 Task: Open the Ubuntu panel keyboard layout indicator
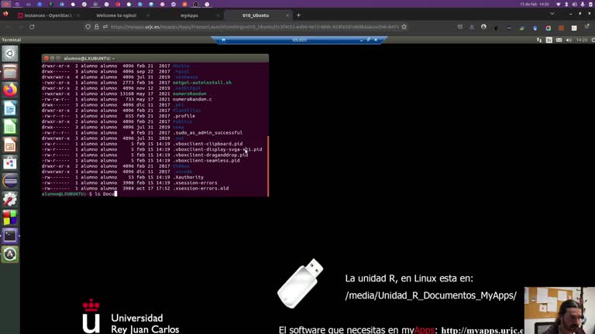pyautogui.click(x=549, y=39)
